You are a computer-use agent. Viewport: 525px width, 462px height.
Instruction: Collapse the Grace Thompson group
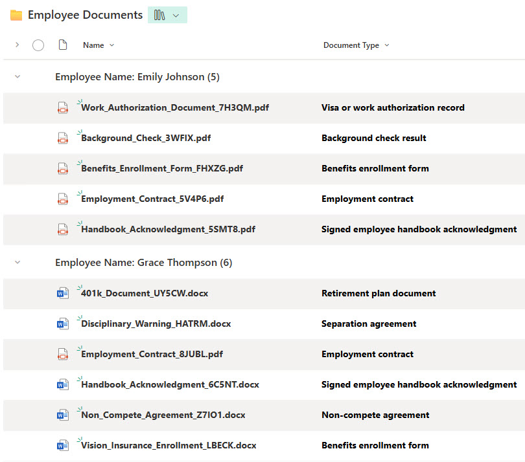click(x=17, y=263)
